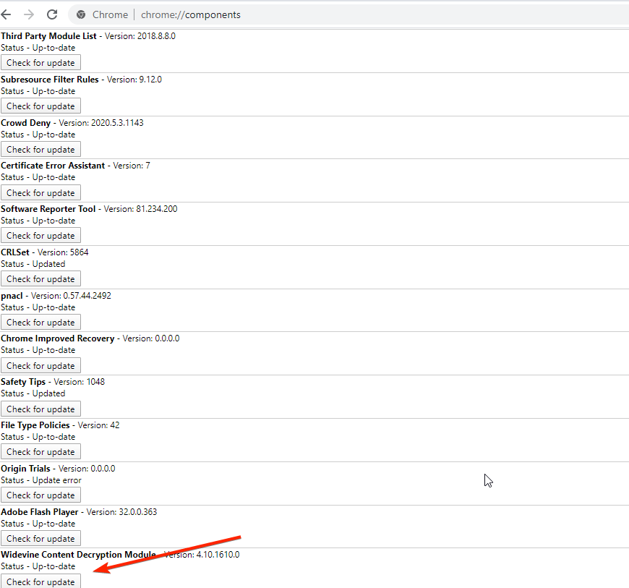
Task: Check for update for CRLSet
Action: point(40,279)
